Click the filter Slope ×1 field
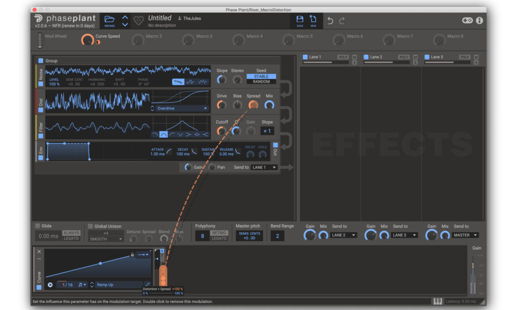Image resolution: width=517 pixels, height=310 pixels. point(267,131)
